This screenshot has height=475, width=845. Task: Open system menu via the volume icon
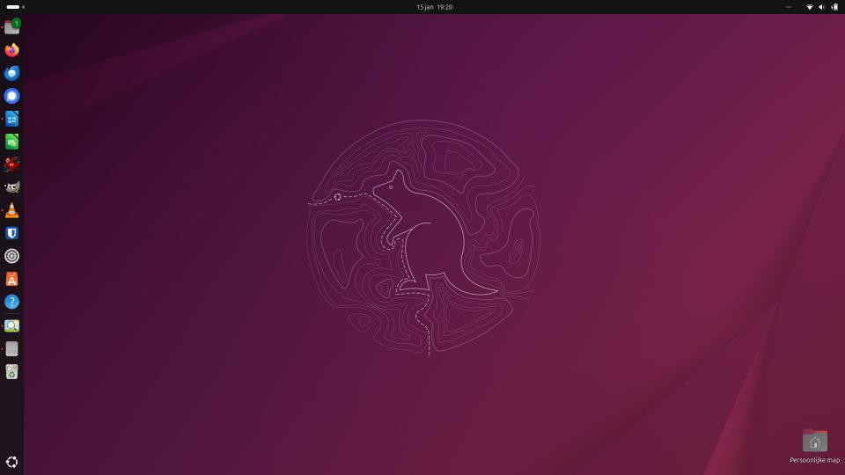(821, 7)
